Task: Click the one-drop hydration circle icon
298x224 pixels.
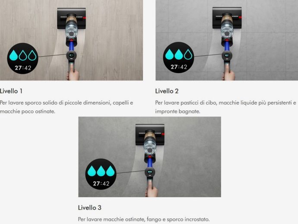Action: coord(22,58)
